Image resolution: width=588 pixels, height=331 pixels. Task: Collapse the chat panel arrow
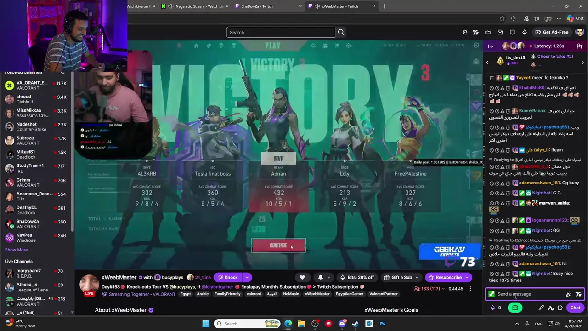(x=491, y=46)
